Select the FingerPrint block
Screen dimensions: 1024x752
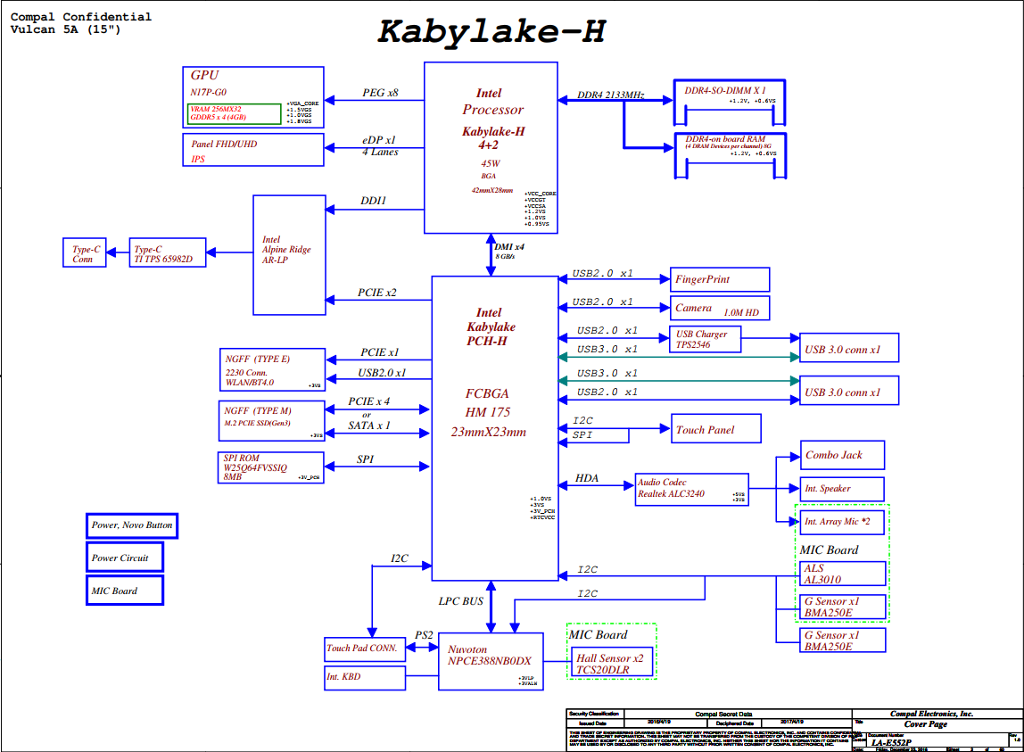point(719,279)
